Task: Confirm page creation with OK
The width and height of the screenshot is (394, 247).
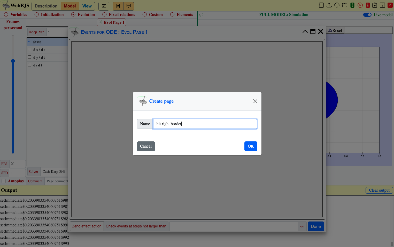Action: [x=251, y=146]
